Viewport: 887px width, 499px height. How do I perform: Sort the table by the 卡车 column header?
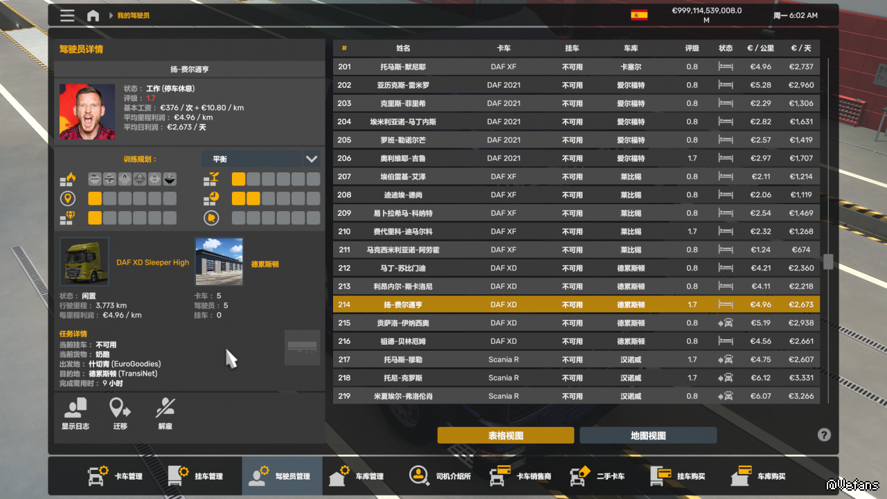click(503, 48)
